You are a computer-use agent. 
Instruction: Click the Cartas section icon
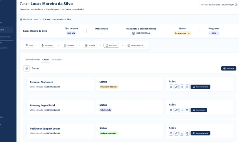26,68
